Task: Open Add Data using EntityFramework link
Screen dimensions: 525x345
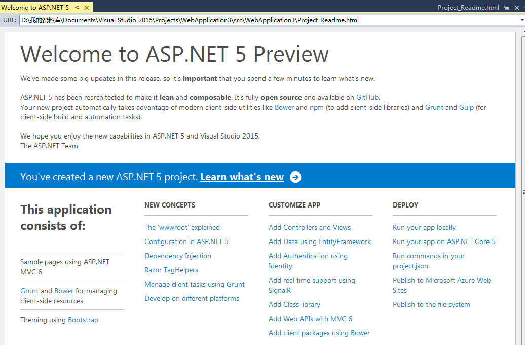Action: coord(320,241)
